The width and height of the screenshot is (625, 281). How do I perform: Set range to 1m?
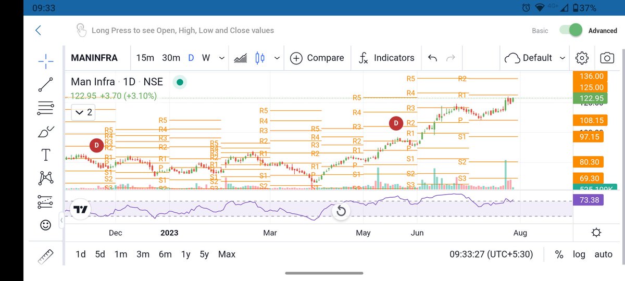pos(121,254)
